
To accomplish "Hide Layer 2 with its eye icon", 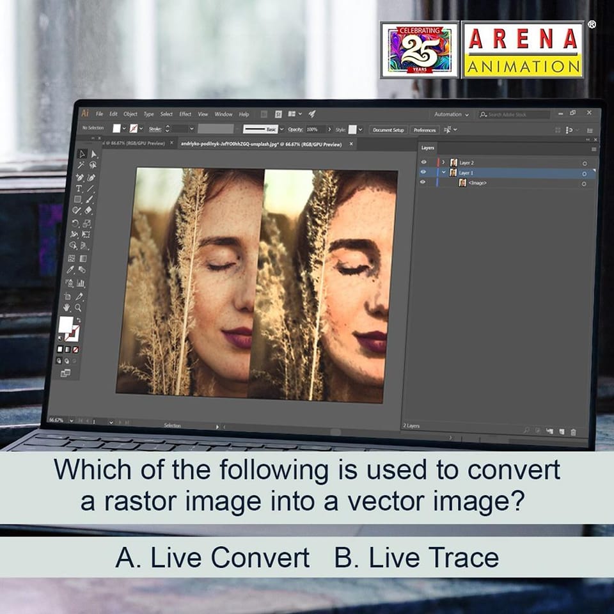I will [423, 162].
